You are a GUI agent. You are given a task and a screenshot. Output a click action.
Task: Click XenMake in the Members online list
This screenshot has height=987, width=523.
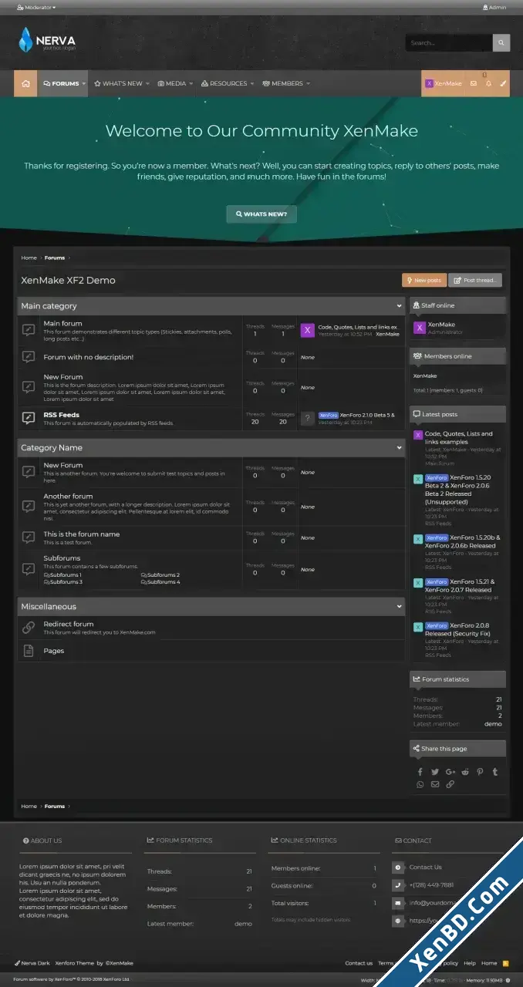click(425, 376)
